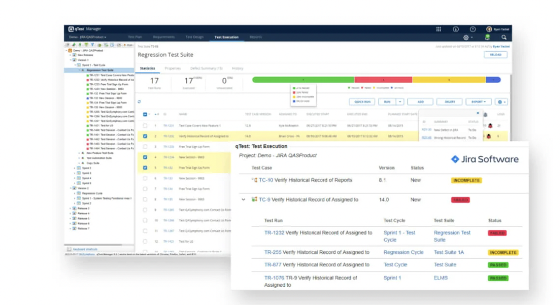Open the Run button dropdown arrow

400,102
